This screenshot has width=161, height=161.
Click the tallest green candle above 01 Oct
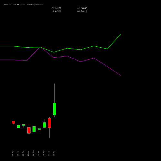coord(55,109)
